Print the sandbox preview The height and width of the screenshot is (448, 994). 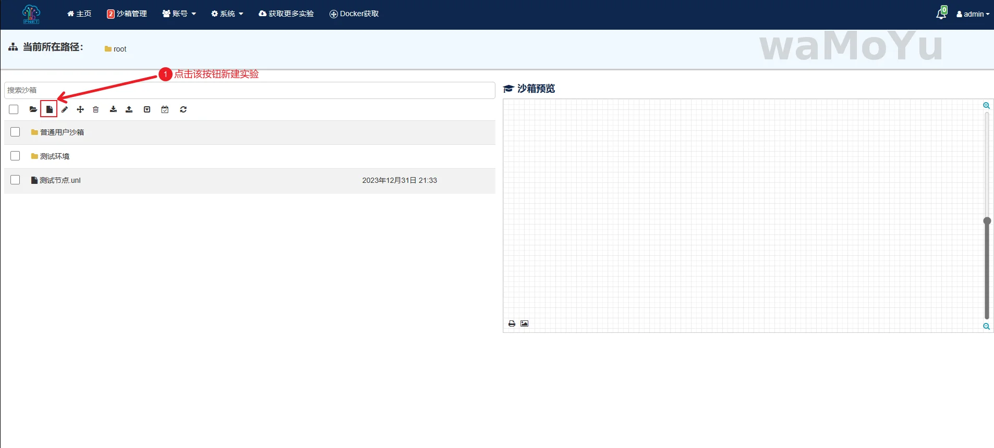(512, 323)
